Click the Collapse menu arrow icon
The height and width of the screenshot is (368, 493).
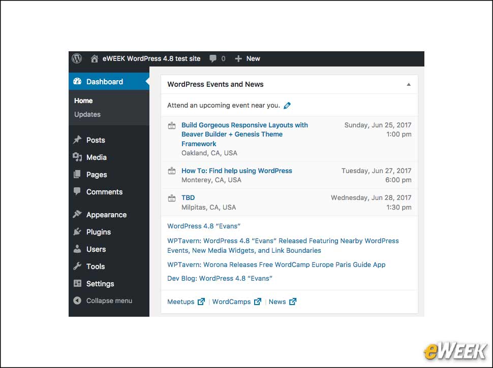coord(77,300)
